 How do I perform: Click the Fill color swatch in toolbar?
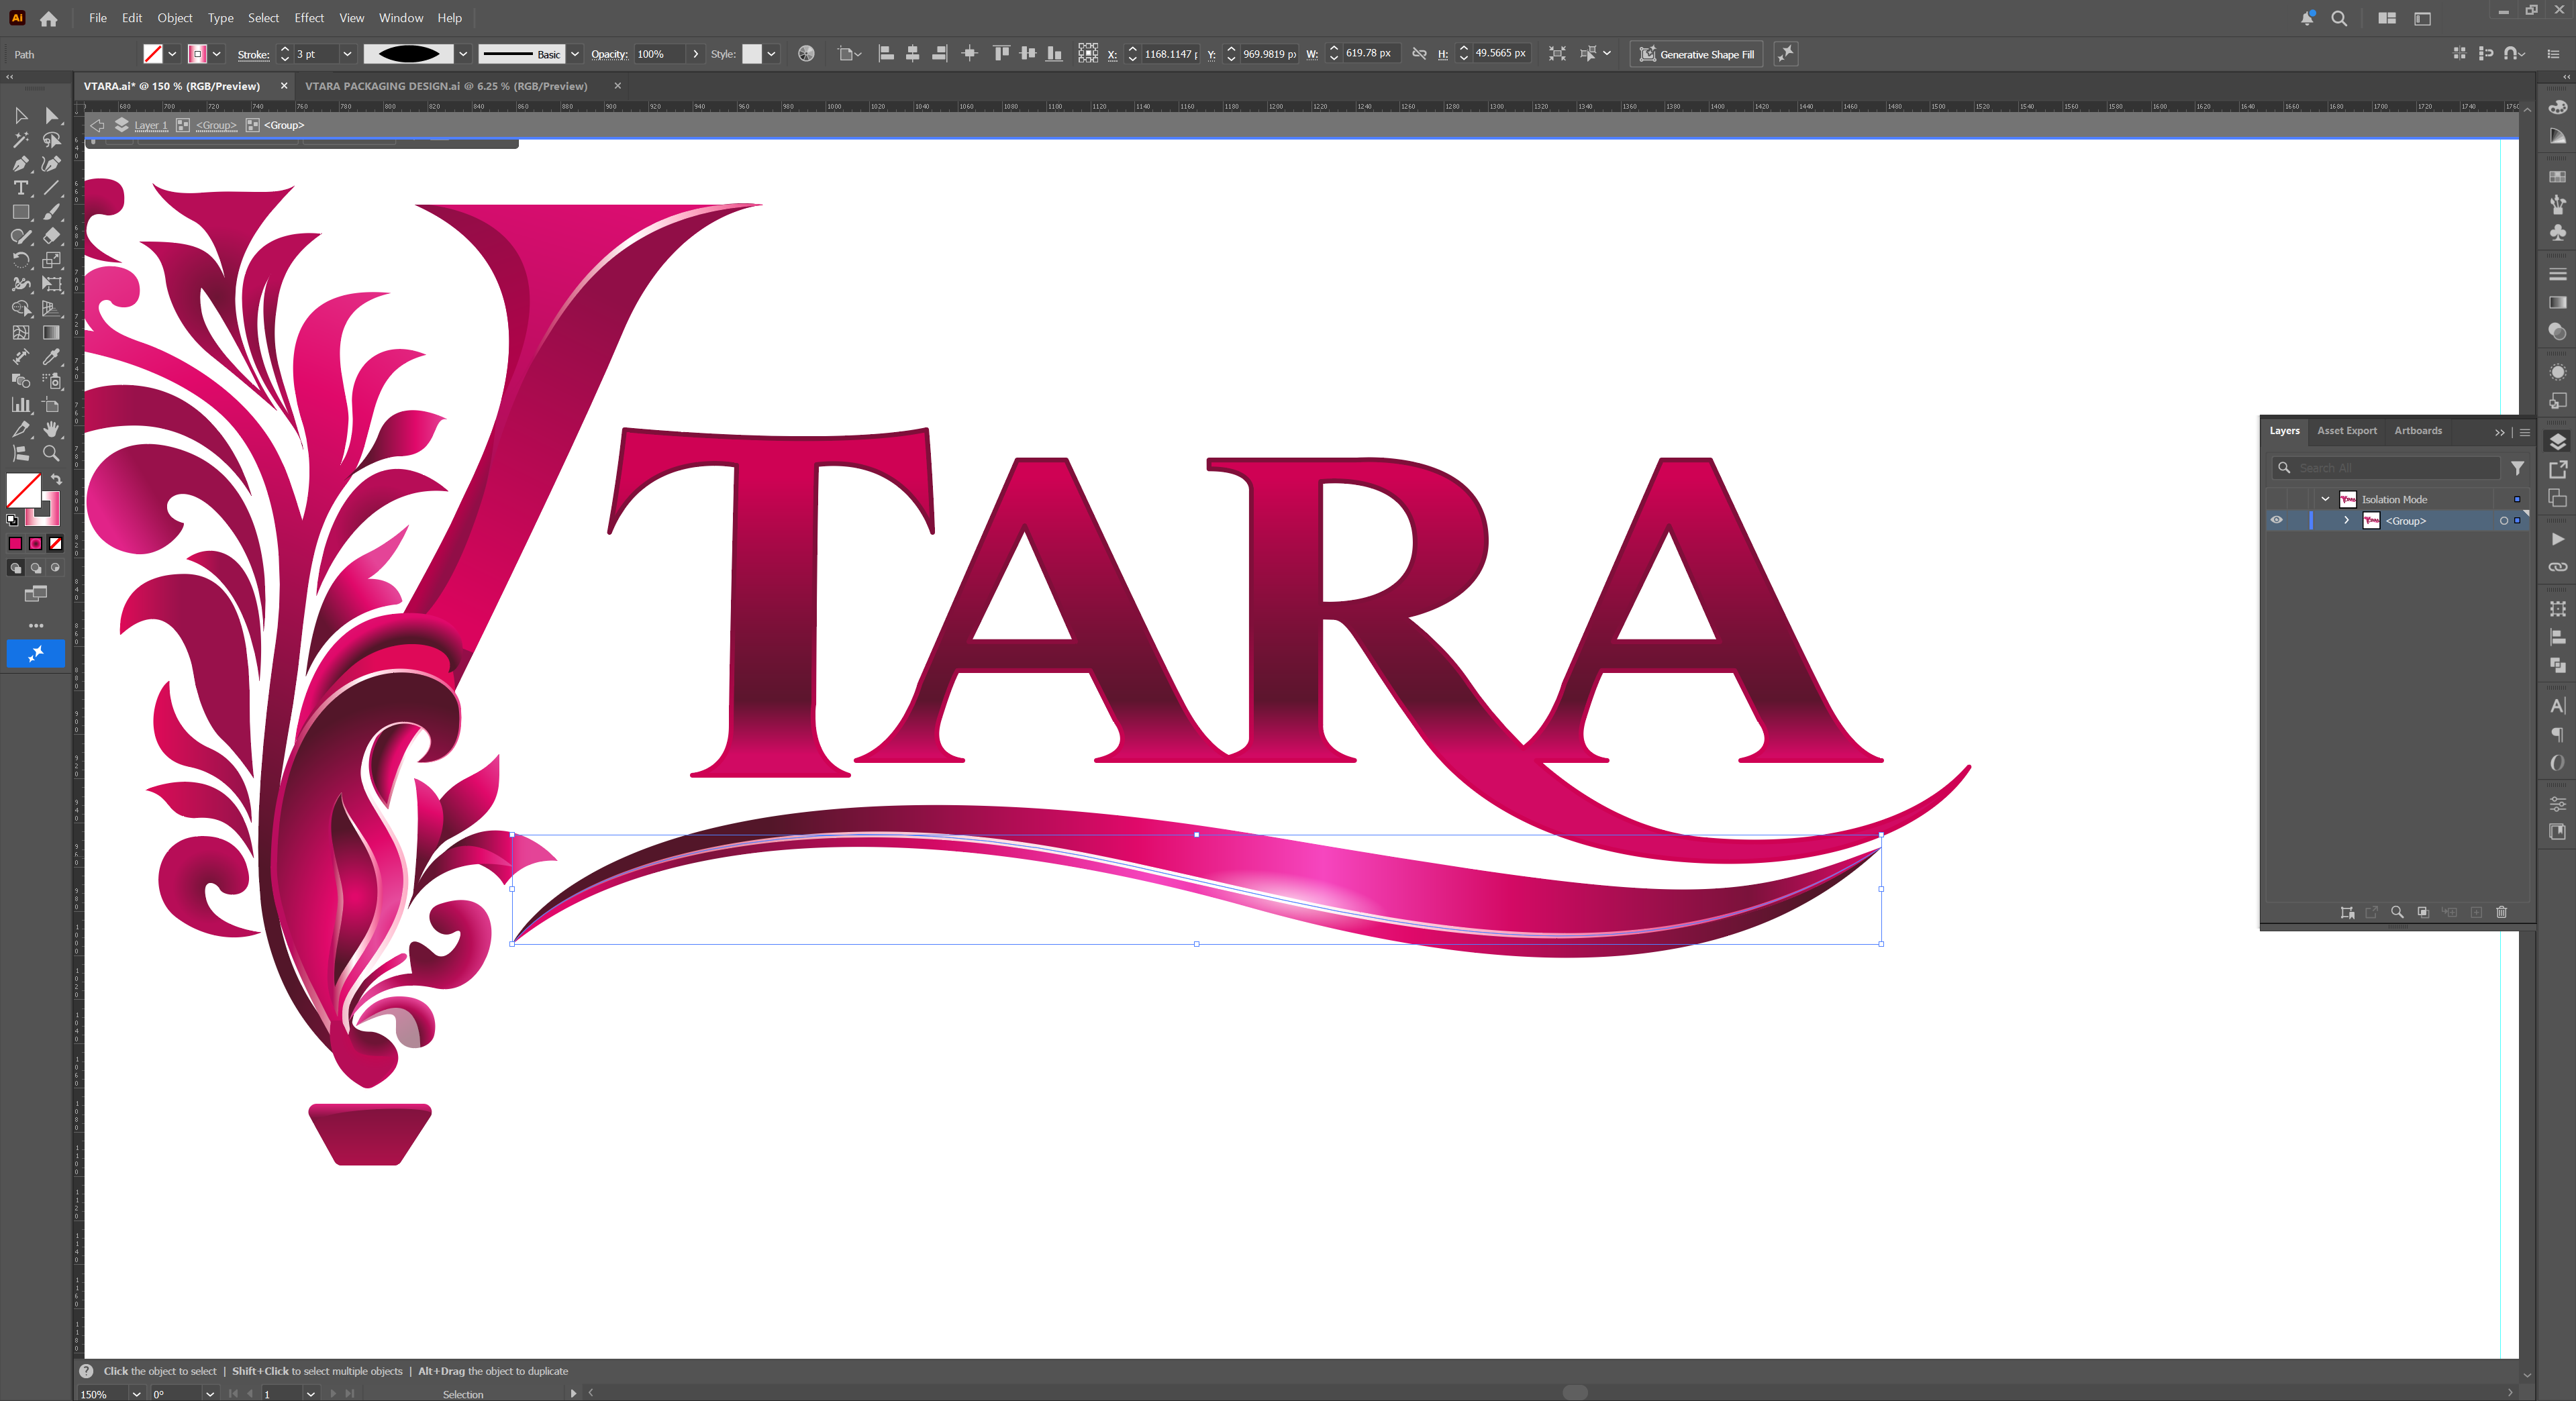click(23, 490)
